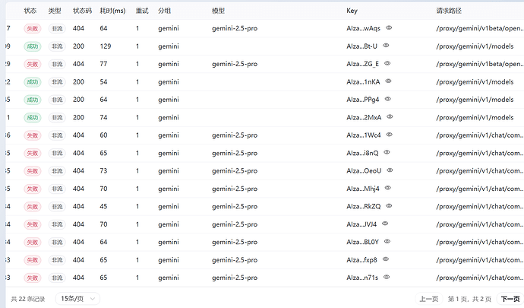Screen dimensions: 524x308
Task: Click status code 404 in the AIza...Mhj4 row
Action: 78,189
